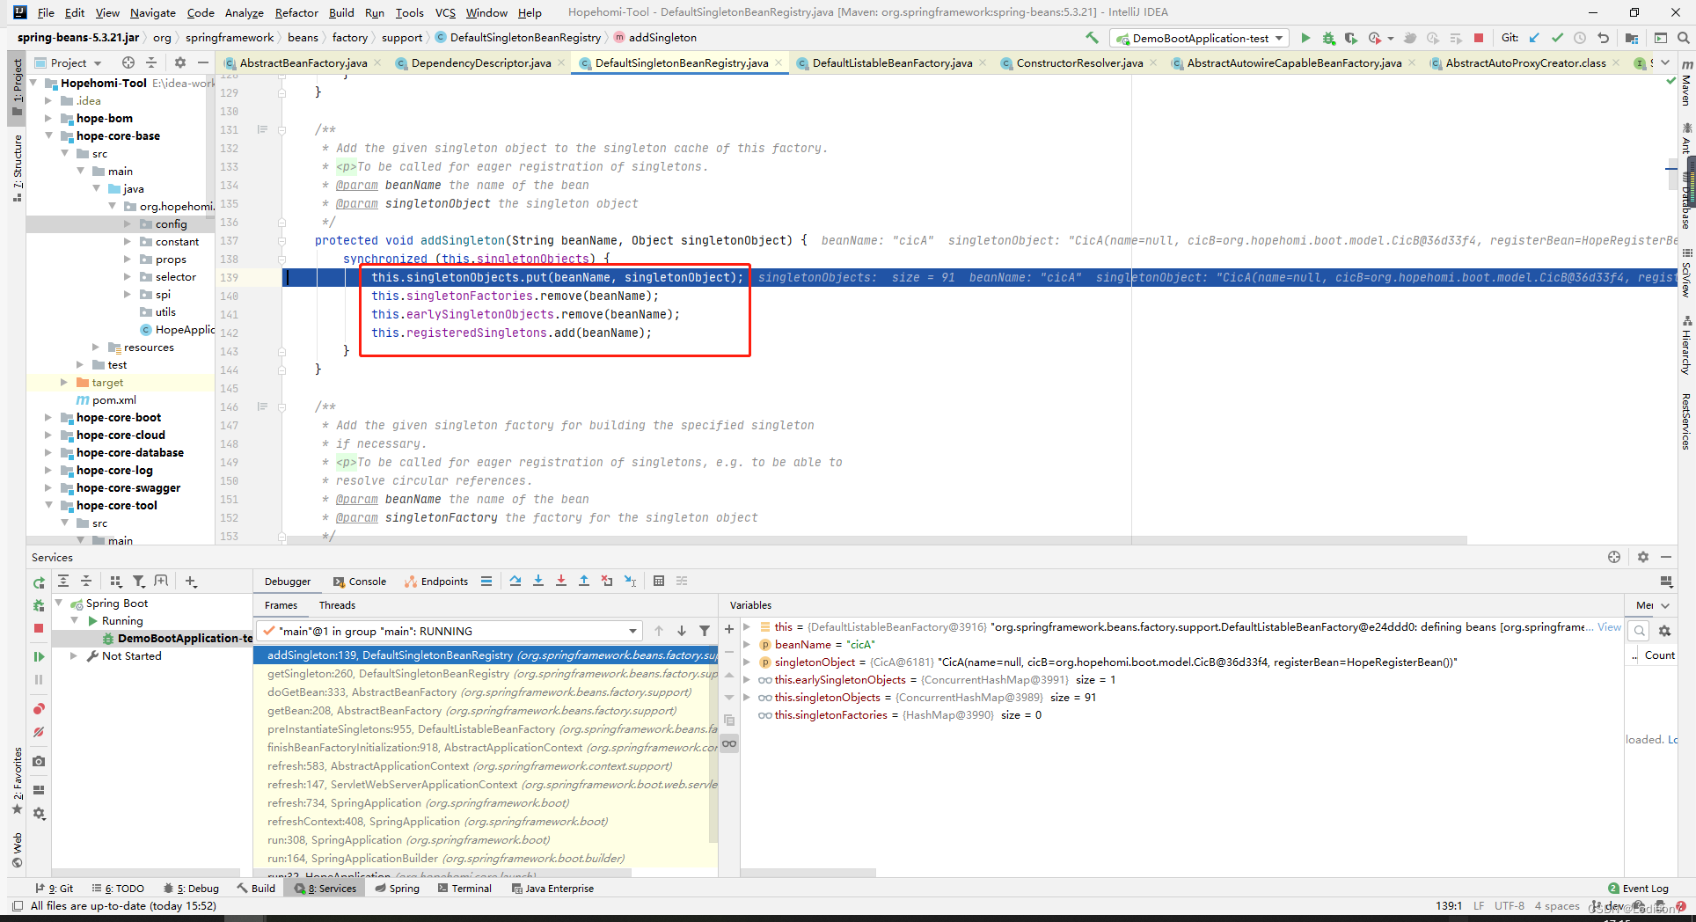Click Services panel settings gear

click(1642, 557)
